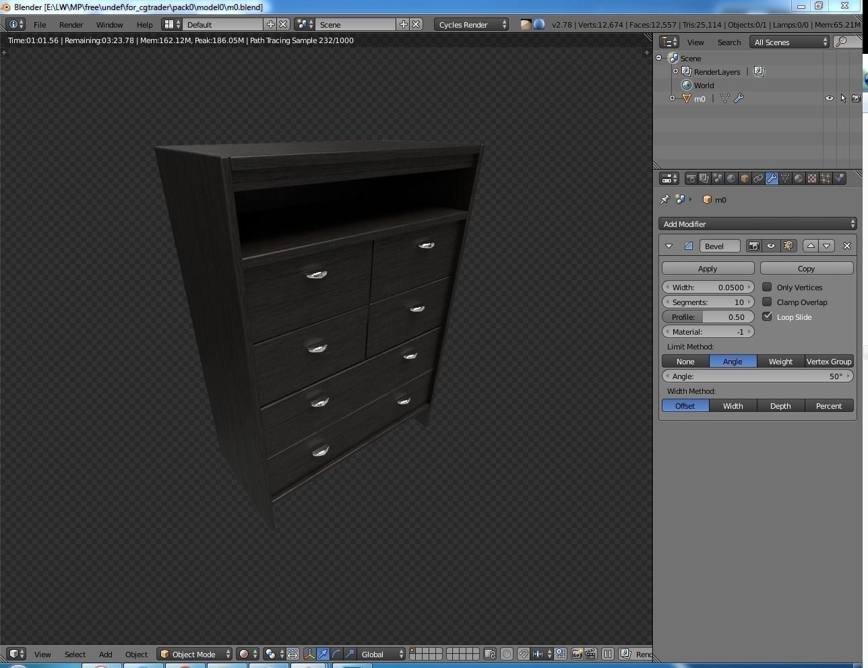Open the viewport shading mode dropdown
The width and height of the screenshot is (868, 668).
[x=247, y=654]
